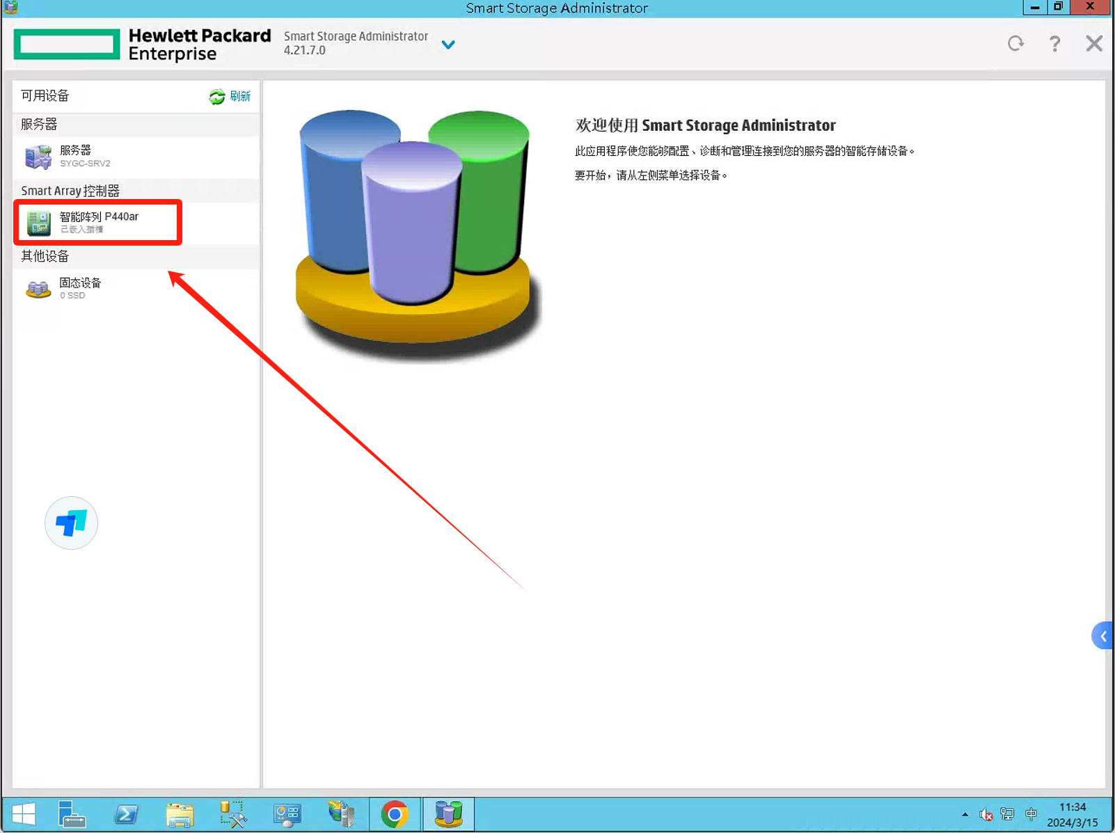Open Windows PowerShell from the taskbar
The width and height of the screenshot is (1115, 833).
tap(126, 814)
